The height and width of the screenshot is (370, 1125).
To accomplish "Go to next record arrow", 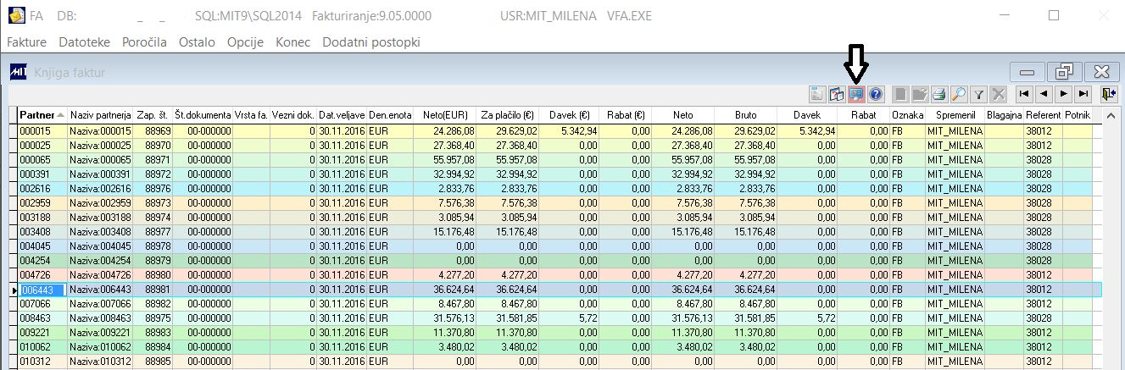I will [1063, 94].
